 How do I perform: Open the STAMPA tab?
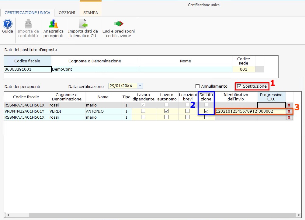[91, 13]
